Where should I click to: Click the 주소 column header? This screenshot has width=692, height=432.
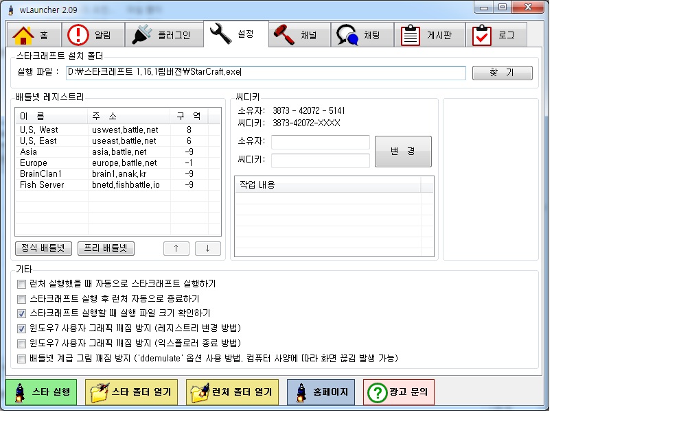click(x=129, y=117)
